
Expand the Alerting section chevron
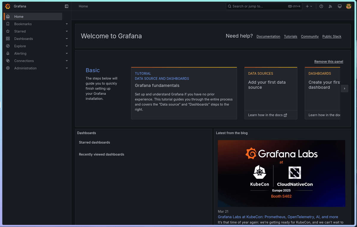(67, 54)
